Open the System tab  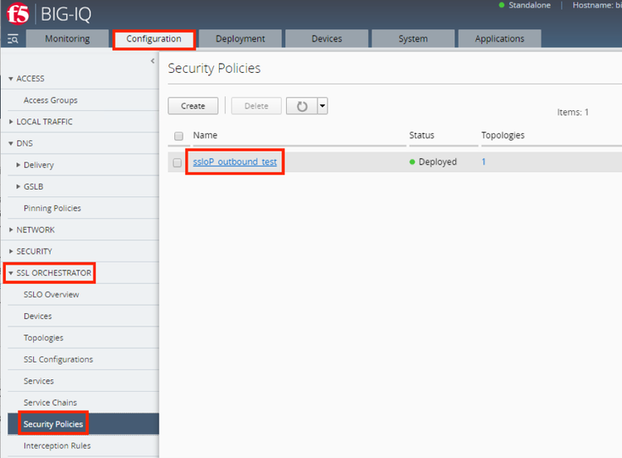(x=413, y=39)
